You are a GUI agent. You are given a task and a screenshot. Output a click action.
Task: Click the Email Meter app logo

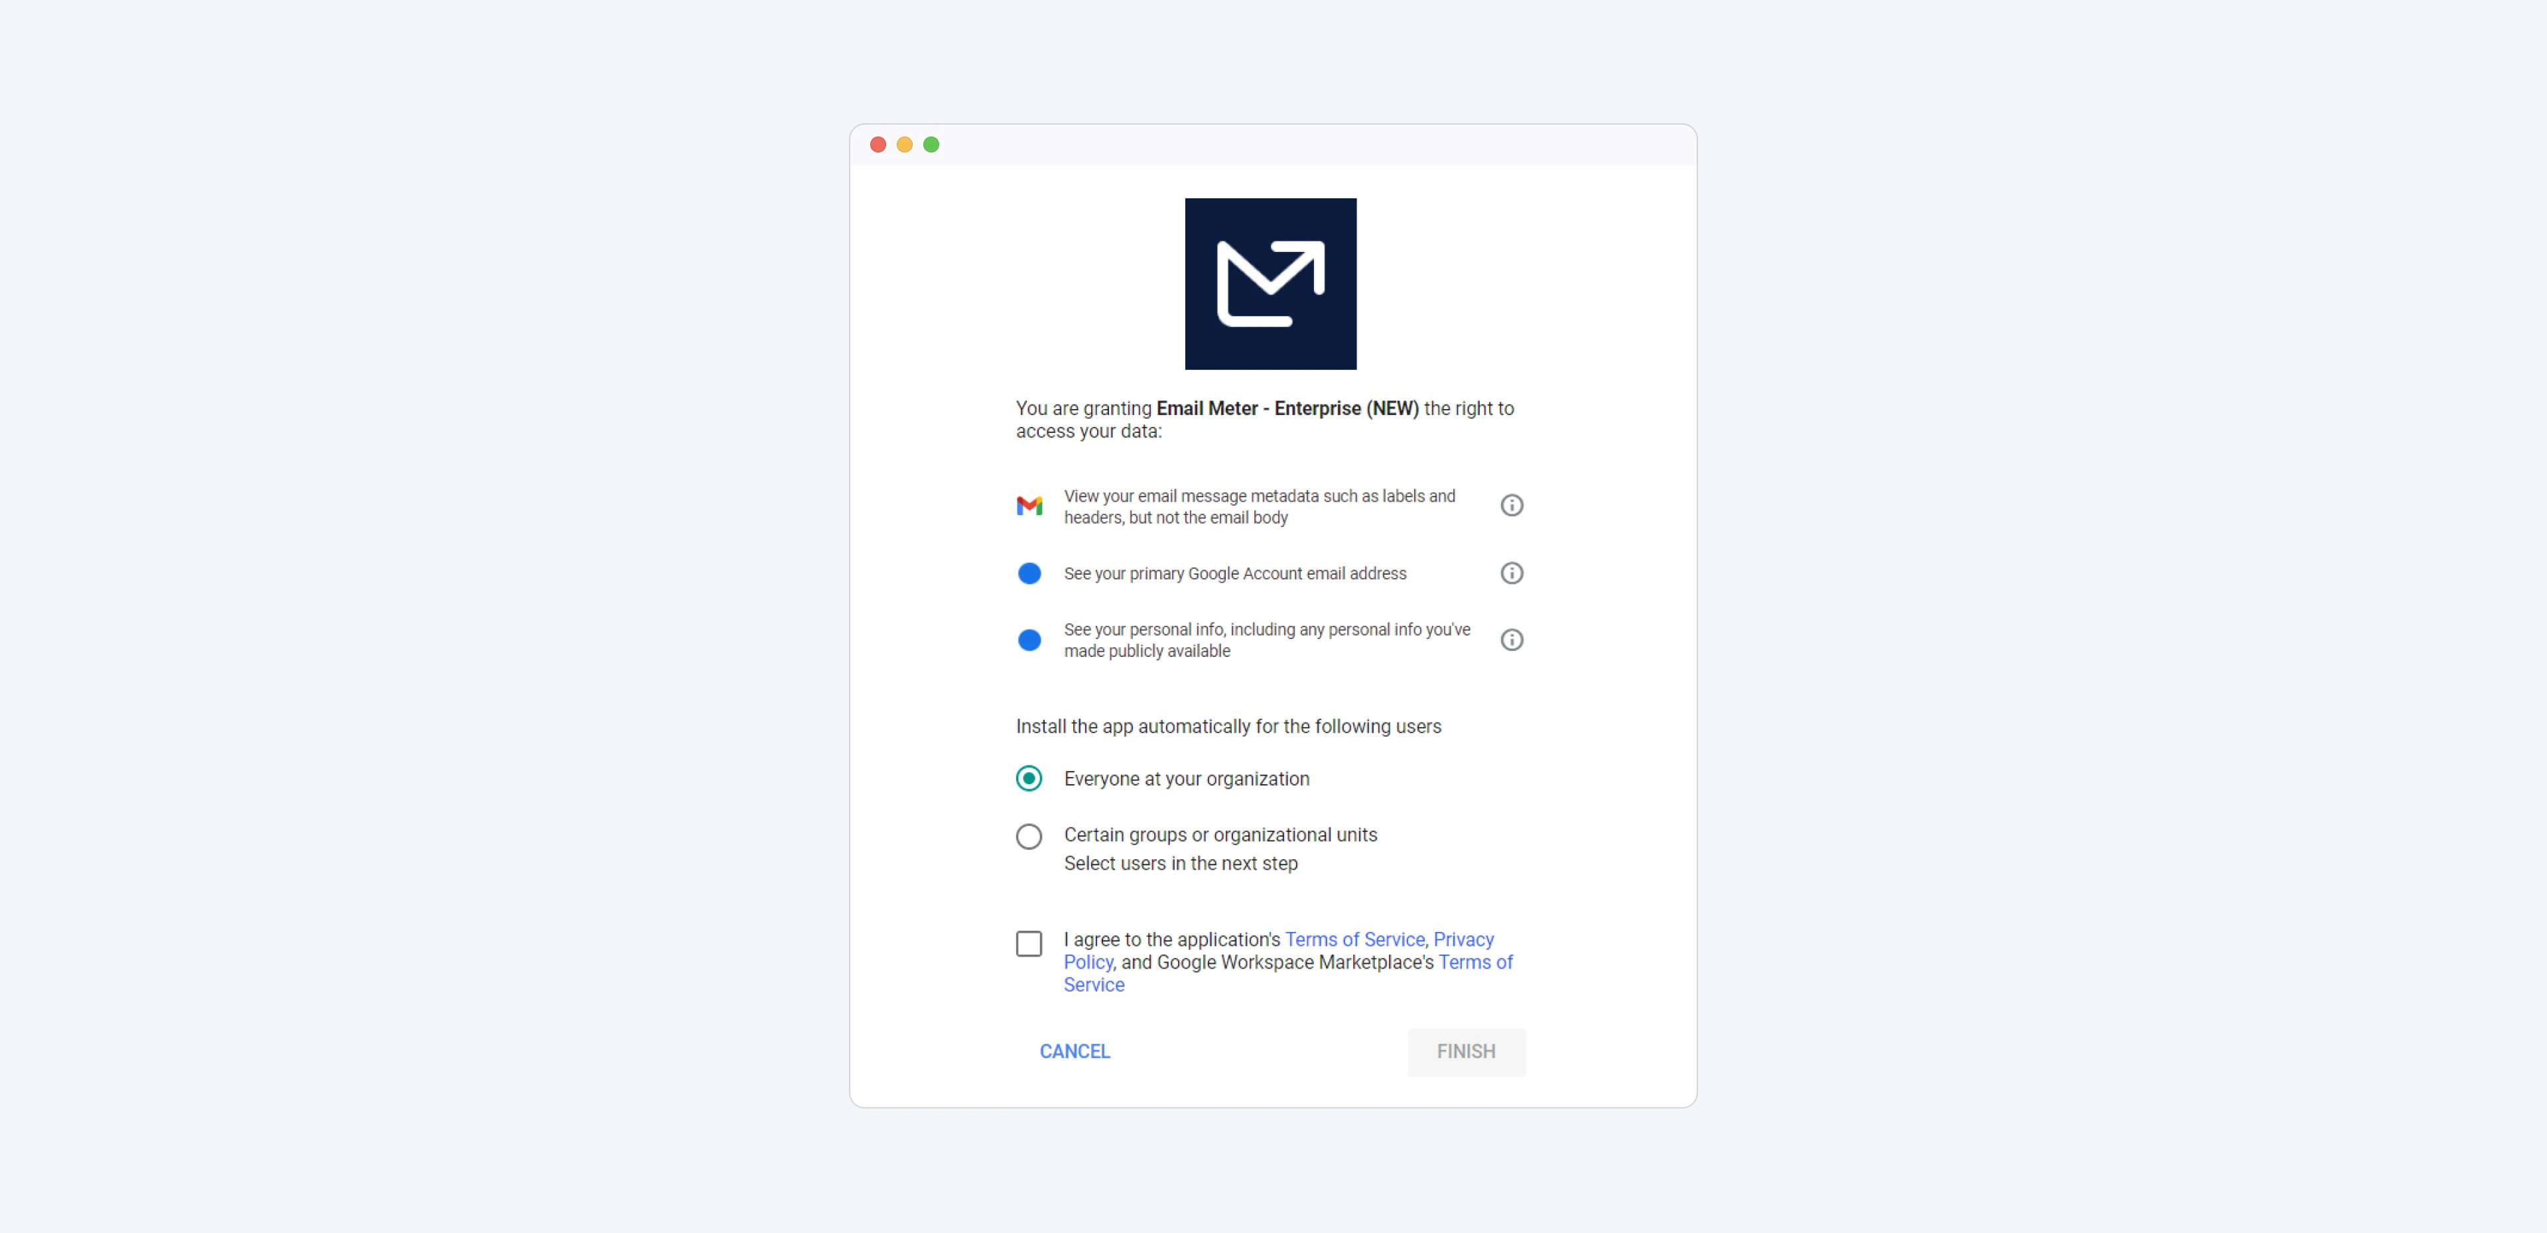click(x=1271, y=284)
